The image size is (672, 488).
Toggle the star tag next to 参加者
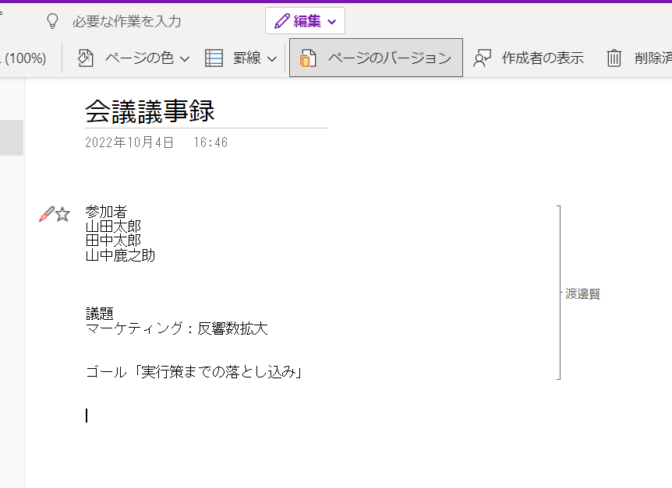pos(61,213)
